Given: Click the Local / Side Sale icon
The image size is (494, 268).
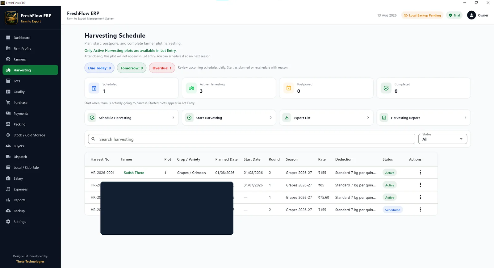Looking at the screenshot, I should [x=8, y=167].
